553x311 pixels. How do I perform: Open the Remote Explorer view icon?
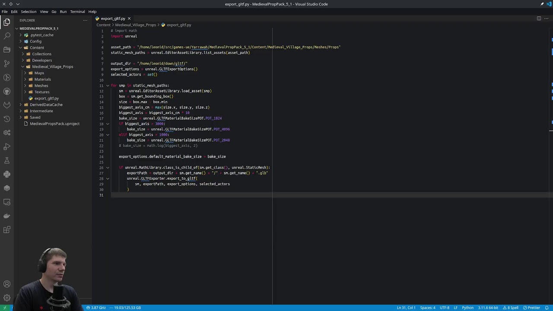tap(7, 202)
